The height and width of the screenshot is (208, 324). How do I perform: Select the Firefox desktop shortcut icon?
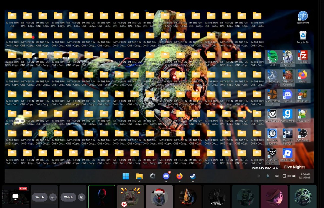303,76
